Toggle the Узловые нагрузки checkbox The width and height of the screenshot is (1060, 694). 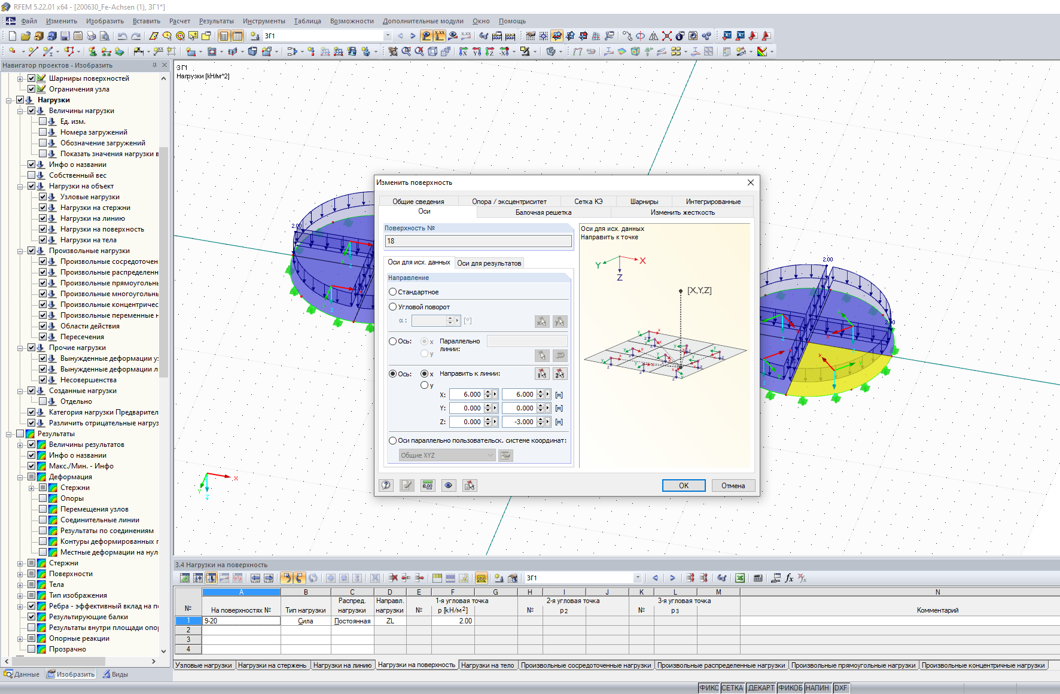[x=43, y=197]
